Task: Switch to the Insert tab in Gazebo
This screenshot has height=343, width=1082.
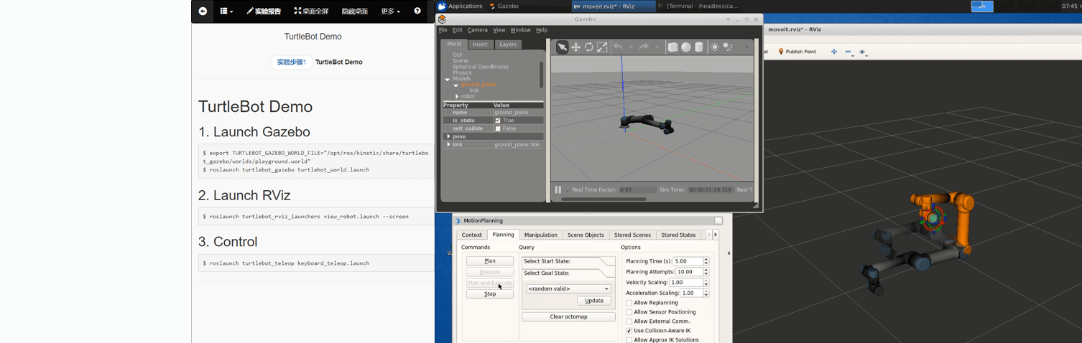Action: pos(480,44)
